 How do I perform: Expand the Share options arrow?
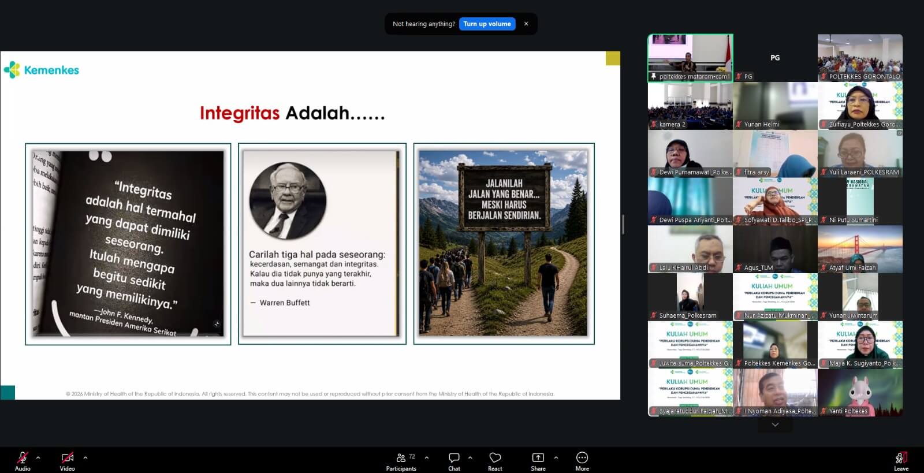[556, 457]
